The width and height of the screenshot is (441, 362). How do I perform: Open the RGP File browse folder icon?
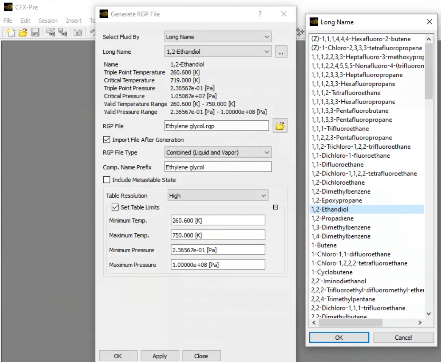(280, 125)
